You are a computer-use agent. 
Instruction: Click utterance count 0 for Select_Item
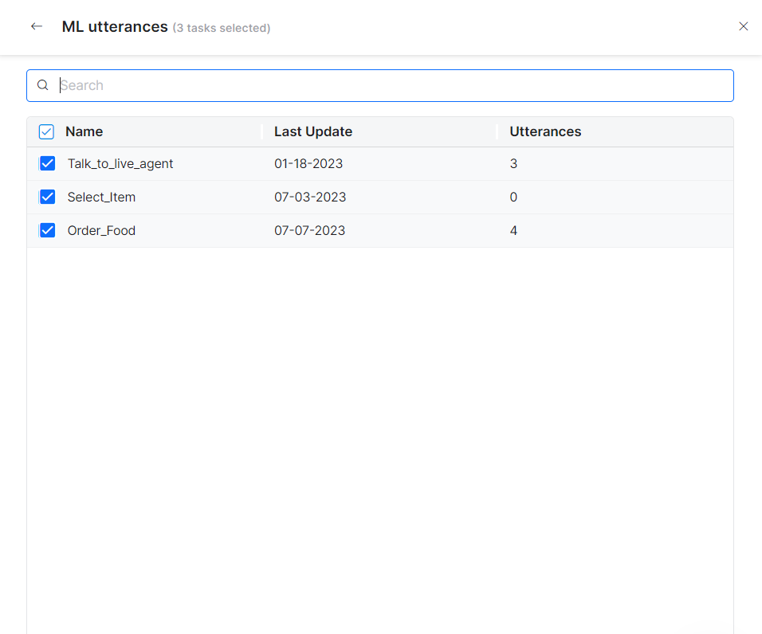click(513, 197)
